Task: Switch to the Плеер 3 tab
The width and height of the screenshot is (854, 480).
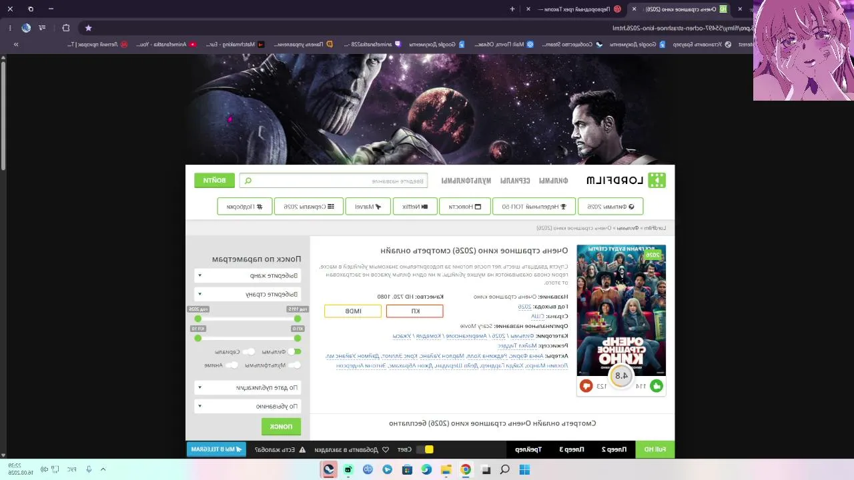Action: 572,449
